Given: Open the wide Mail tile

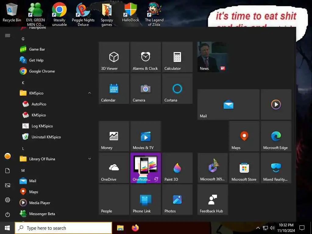Looking at the screenshot, I should coord(228,105).
